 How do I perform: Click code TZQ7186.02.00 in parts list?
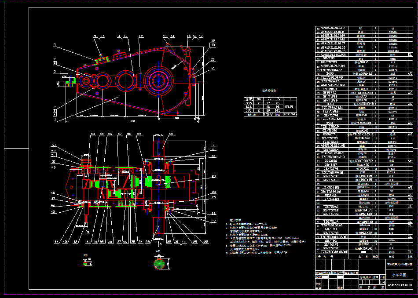point(333,225)
